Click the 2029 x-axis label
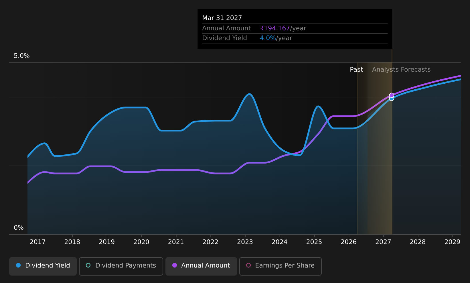 (x=453, y=242)
